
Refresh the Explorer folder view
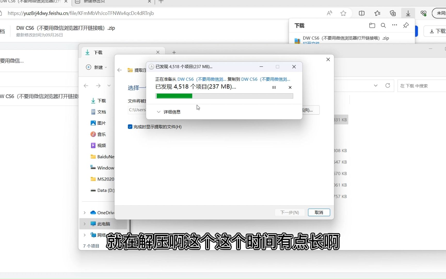[x=388, y=86]
